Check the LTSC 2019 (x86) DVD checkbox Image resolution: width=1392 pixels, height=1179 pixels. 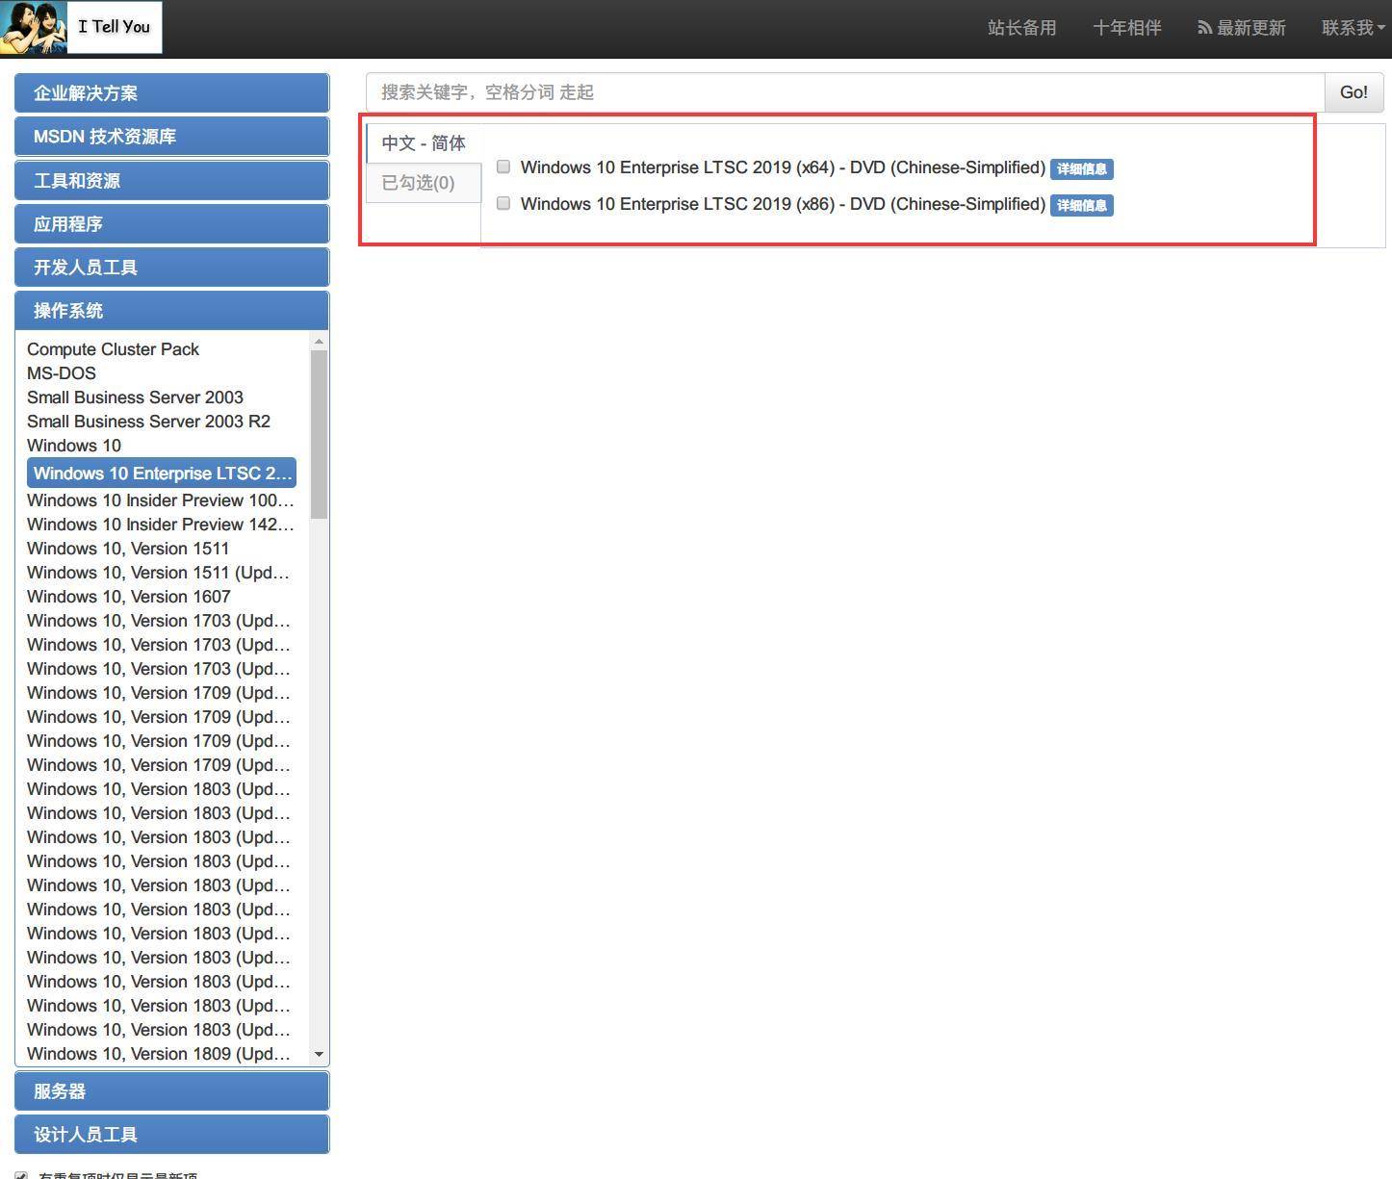503,203
